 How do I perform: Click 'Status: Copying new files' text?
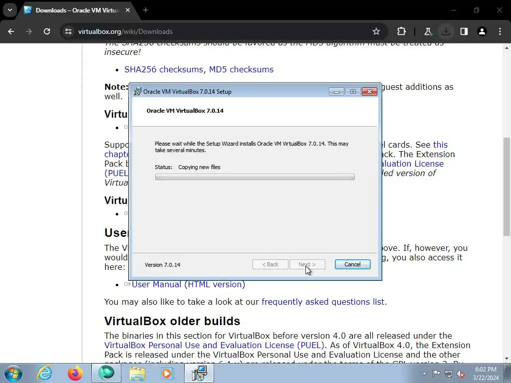tap(188, 167)
